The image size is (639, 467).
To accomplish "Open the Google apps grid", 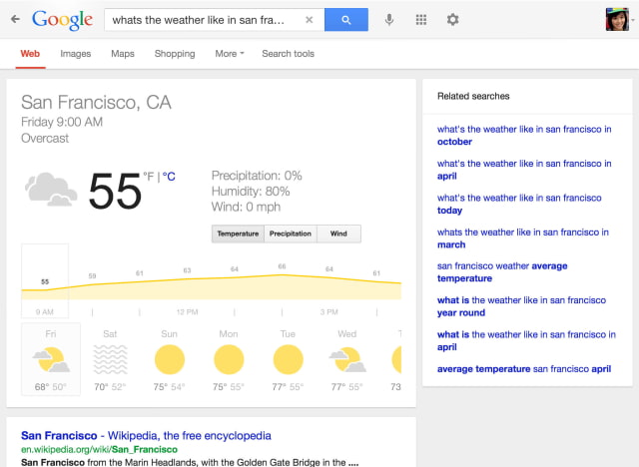I will [x=421, y=19].
